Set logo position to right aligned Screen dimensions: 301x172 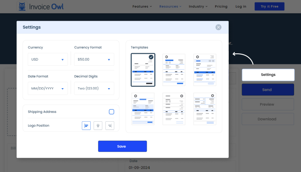coord(110,126)
